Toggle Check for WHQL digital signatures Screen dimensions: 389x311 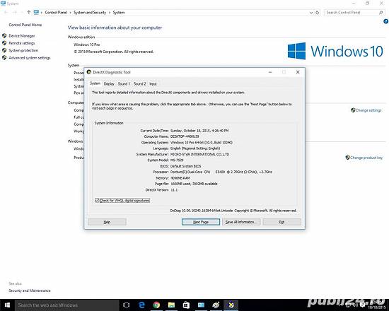97,201
